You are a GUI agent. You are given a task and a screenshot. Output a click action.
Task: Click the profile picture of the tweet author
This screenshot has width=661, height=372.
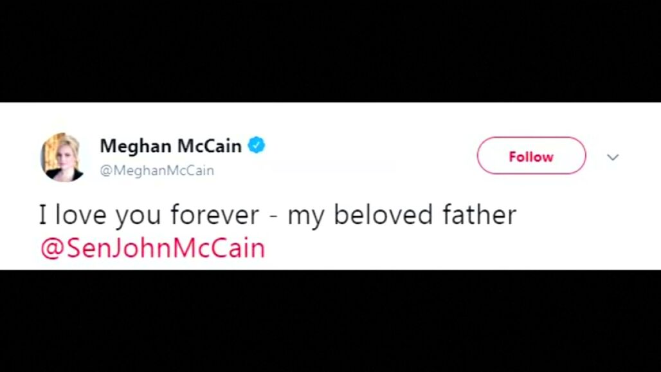click(62, 157)
